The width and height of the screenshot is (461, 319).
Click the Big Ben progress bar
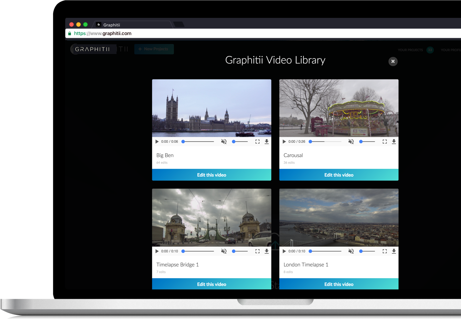[198, 142]
